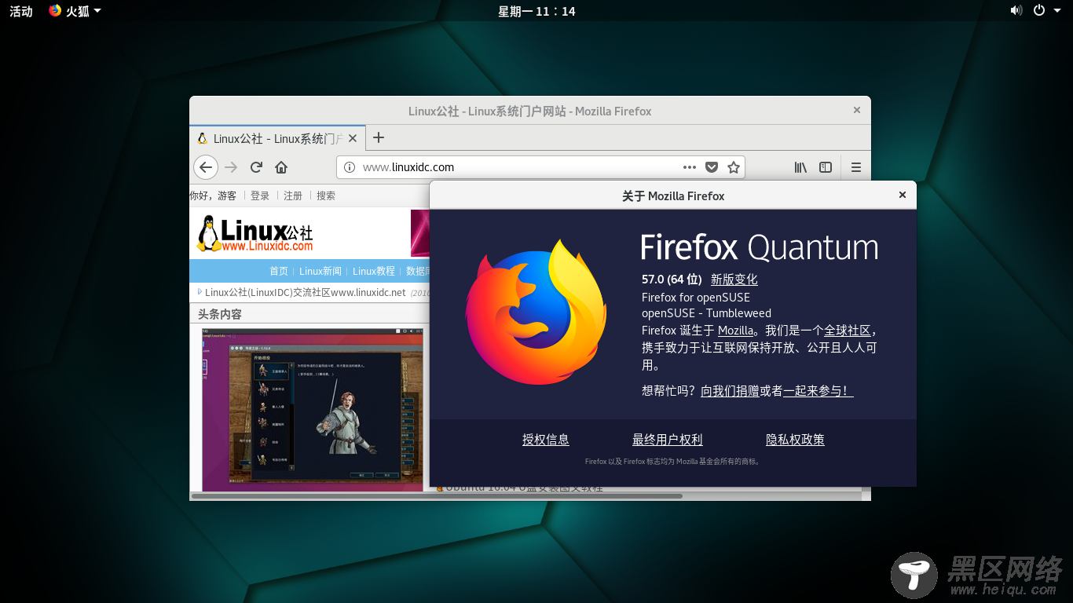
Task: Bookmark this page with the star
Action: 734,167
